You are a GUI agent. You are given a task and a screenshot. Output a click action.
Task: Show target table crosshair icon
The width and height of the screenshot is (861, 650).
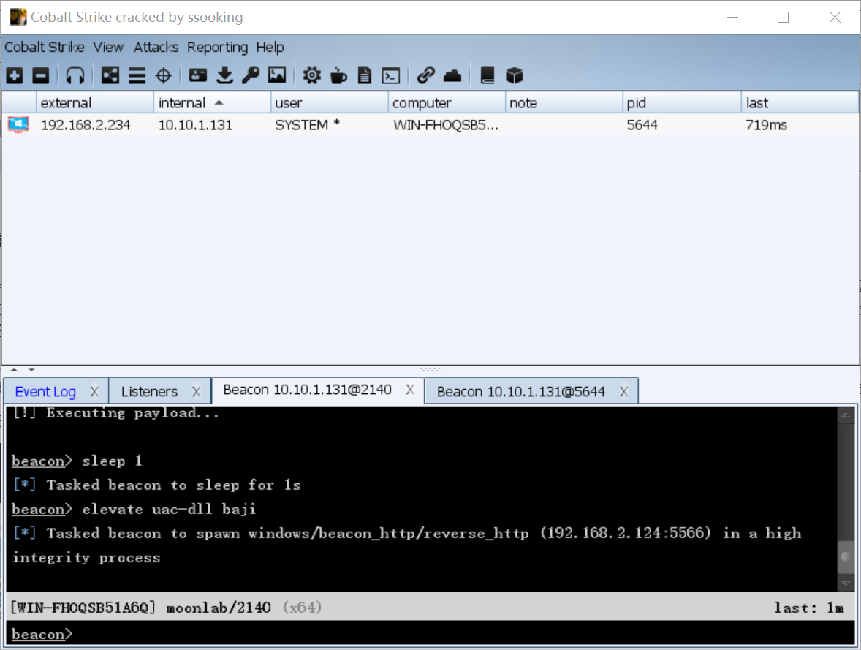[164, 75]
